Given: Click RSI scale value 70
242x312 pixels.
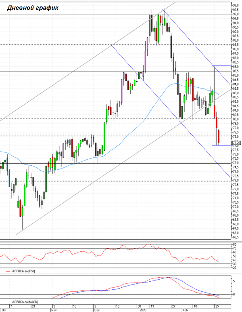Looking at the screenshot, I should tap(234, 248).
